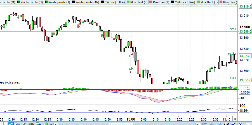Click the green X exit marker
This screenshot has width=252, height=125.
click(102, 35)
